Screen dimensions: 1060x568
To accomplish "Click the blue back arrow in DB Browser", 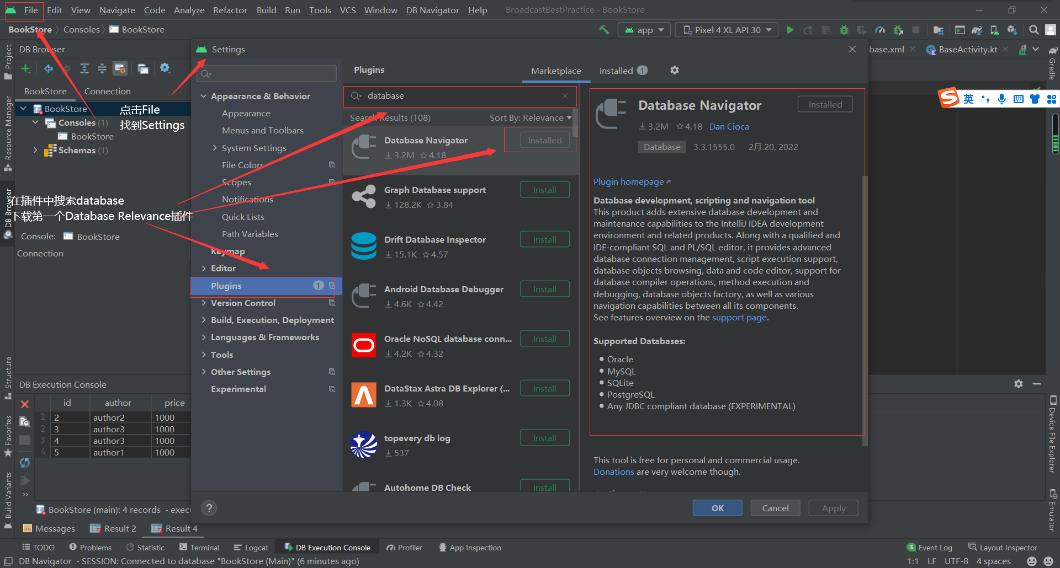I will click(x=49, y=68).
